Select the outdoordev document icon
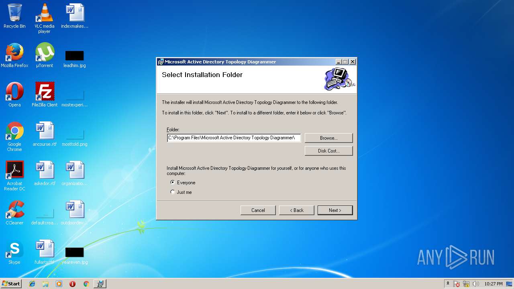Image resolution: width=514 pixels, height=289 pixels. pos(75,213)
